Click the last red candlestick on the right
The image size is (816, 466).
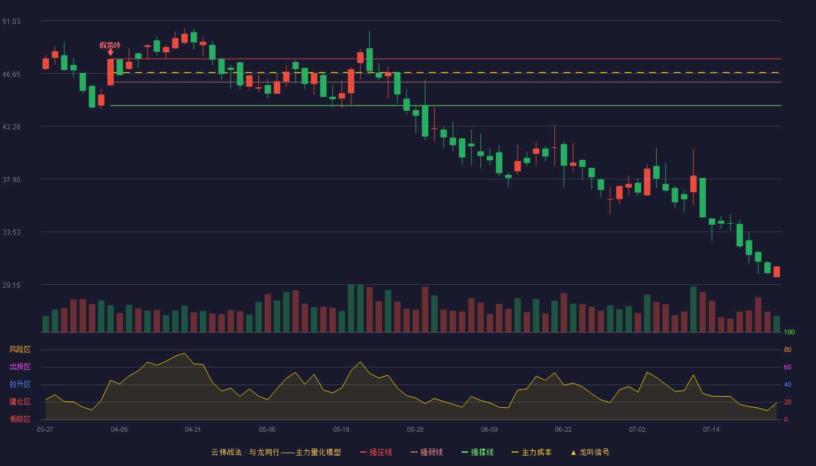[776, 271]
